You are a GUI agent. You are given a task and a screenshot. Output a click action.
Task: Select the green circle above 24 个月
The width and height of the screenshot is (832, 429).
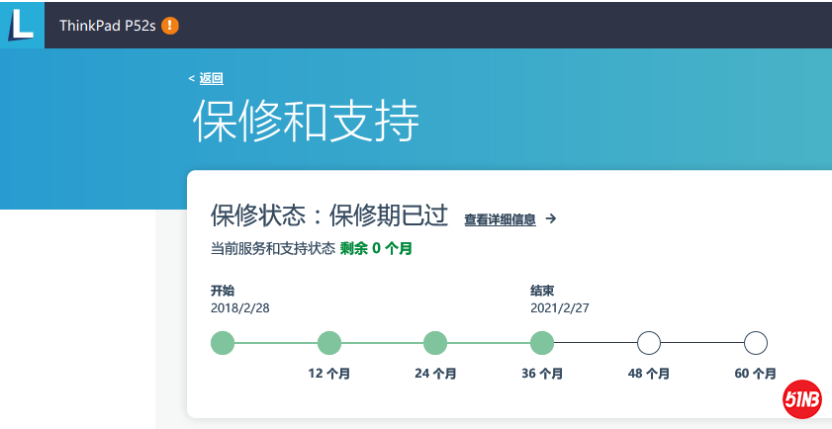click(x=435, y=343)
